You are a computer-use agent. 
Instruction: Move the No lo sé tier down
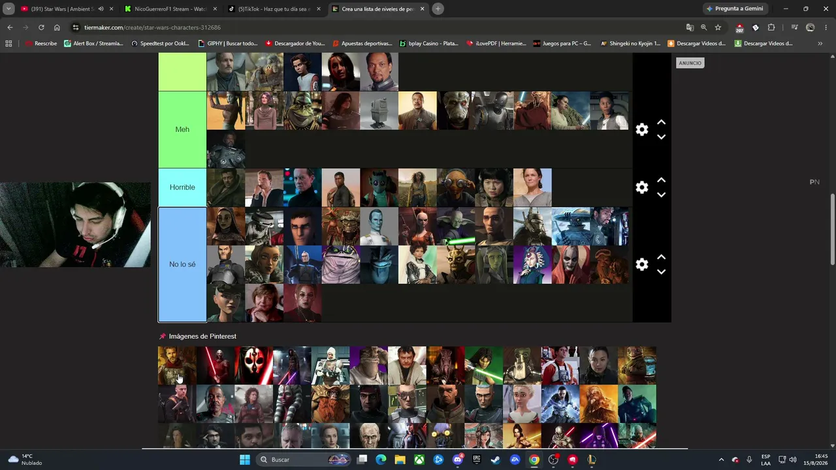click(661, 272)
